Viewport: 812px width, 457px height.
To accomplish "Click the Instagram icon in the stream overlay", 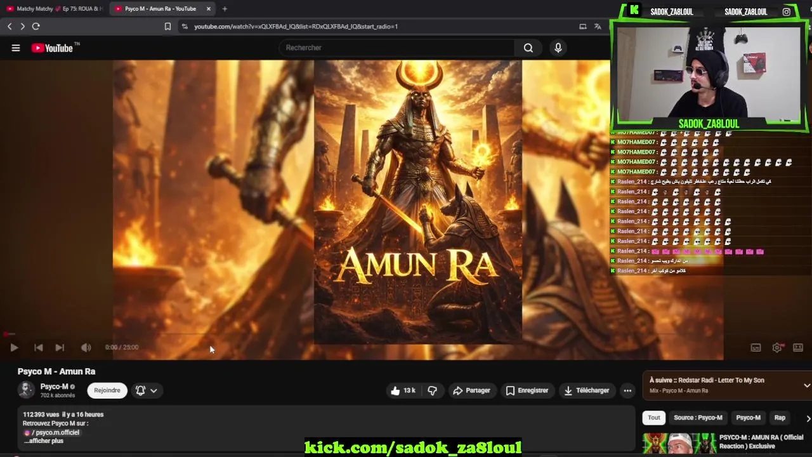I will tap(787, 11).
